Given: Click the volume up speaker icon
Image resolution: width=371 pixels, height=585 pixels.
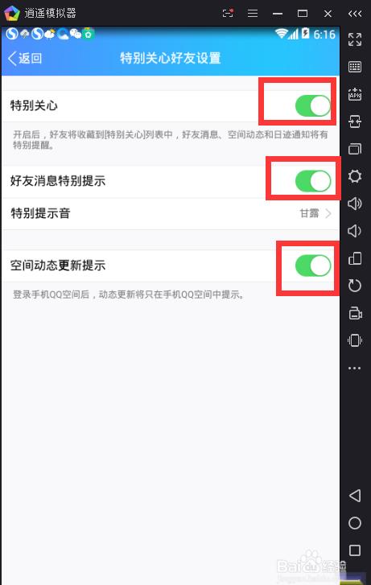Looking at the screenshot, I should pyautogui.click(x=355, y=204).
